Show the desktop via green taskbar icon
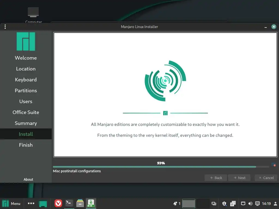Image resolution: width=279 pixels, height=209 pixels. pyautogui.click(x=43, y=204)
